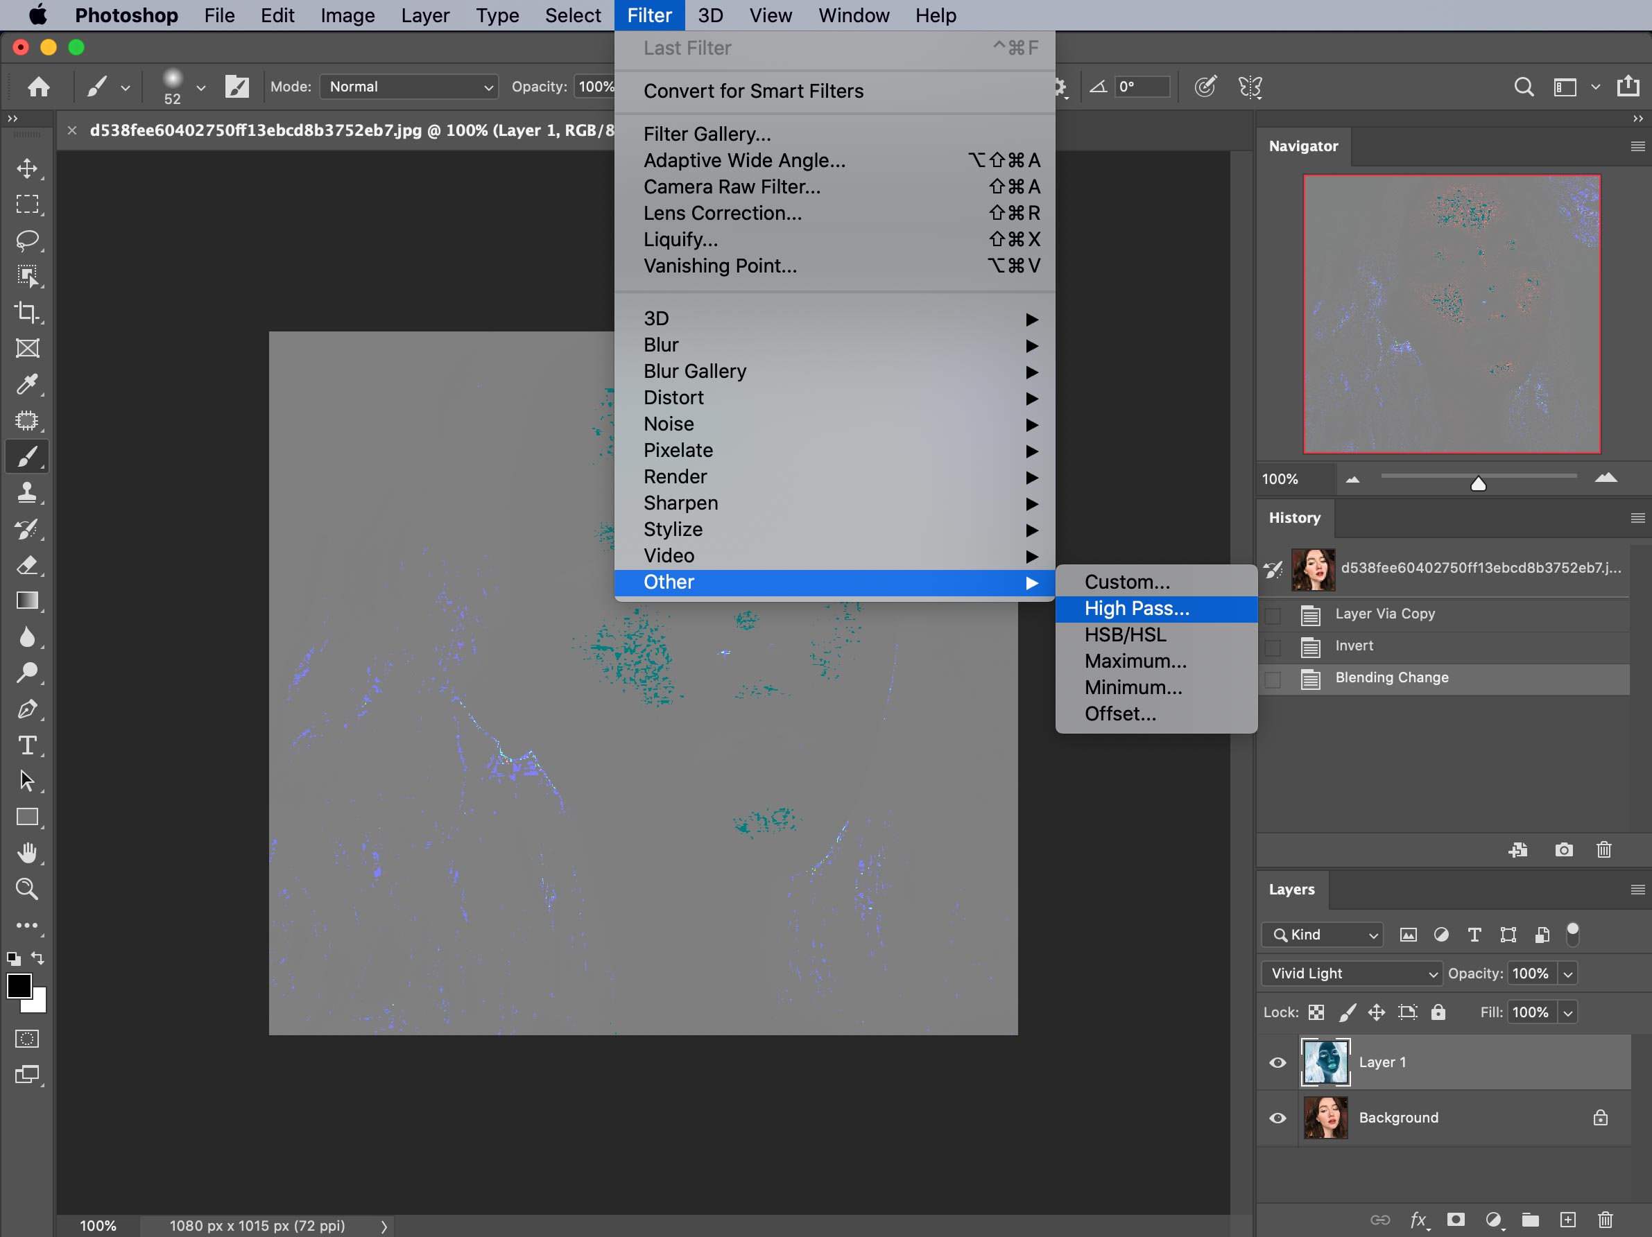Open the History panel menu
The width and height of the screenshot is (1652, 1237).
(x=1637, y=518)
